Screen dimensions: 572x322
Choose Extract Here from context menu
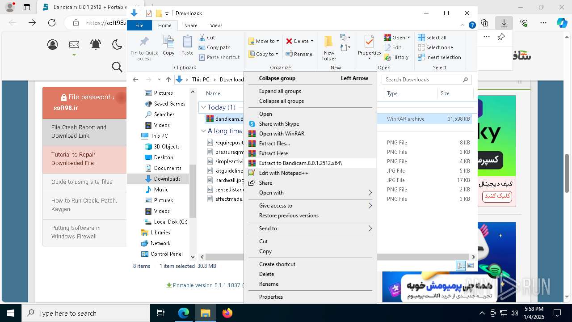tap(310, 153)
